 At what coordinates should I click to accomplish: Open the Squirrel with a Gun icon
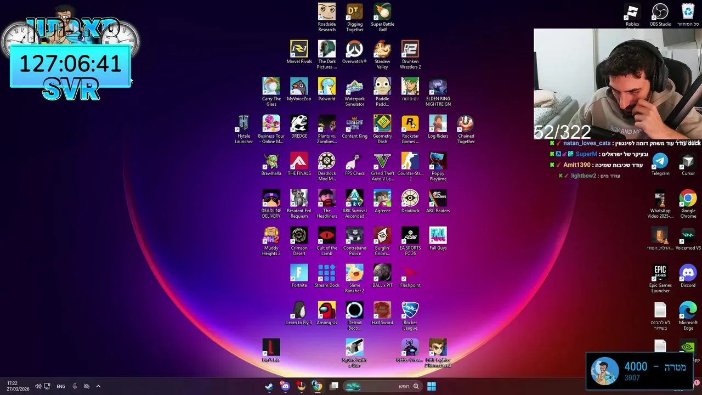point(354,353)
